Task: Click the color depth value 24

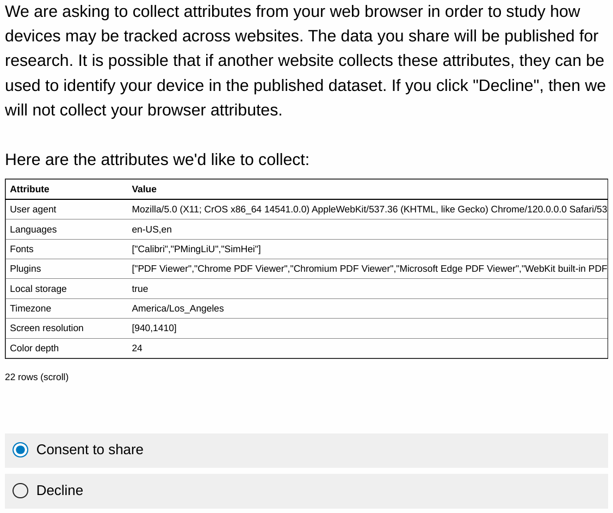Action: pos(137,348)
